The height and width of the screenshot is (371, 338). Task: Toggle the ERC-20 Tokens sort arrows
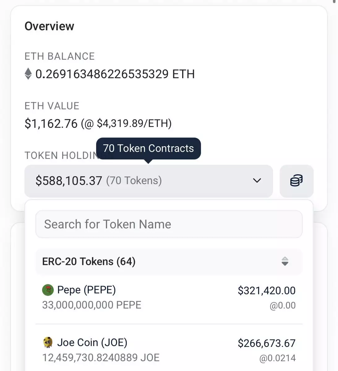coord(285,262)
